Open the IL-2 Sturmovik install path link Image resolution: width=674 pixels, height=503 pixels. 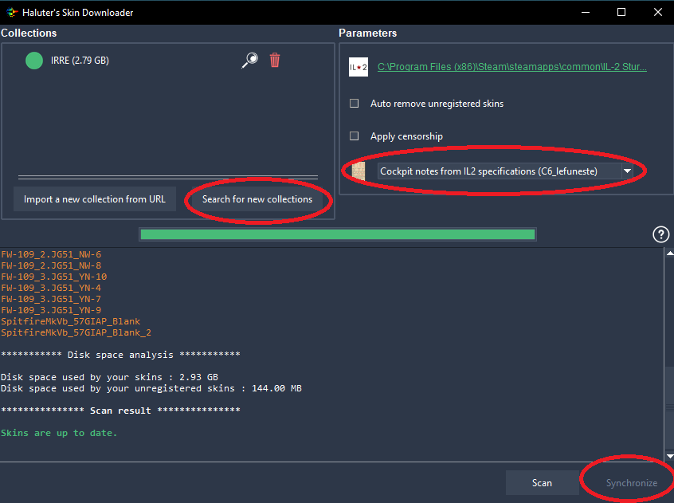pyautogui.click(x=512, y=67)
